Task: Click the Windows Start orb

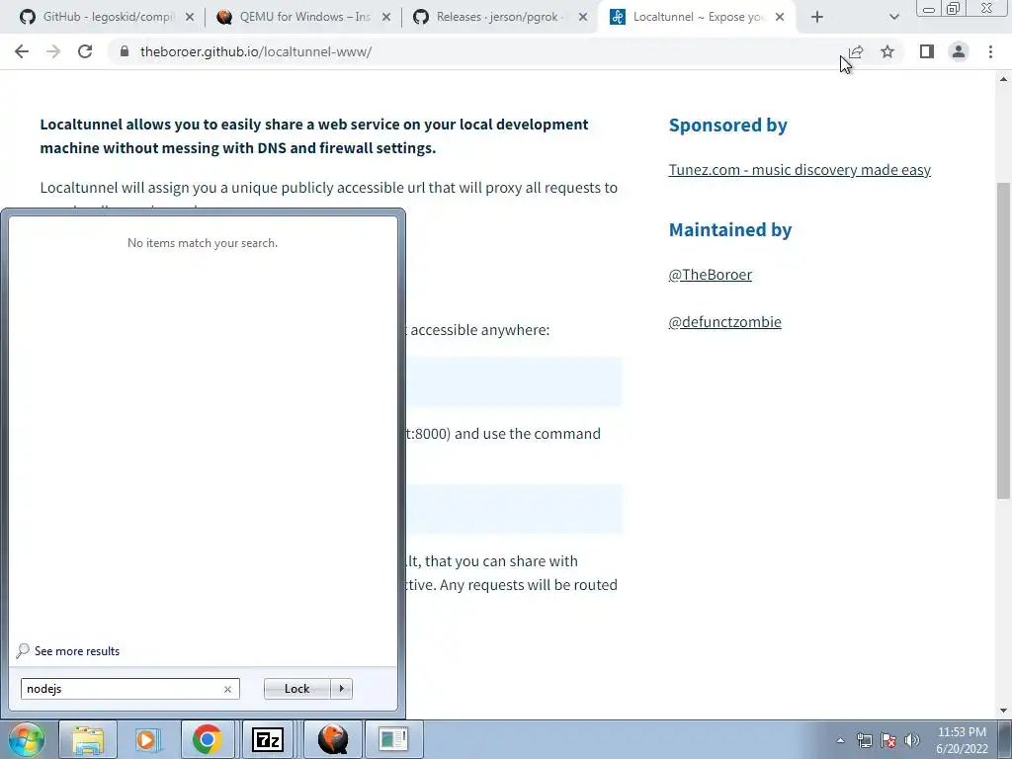Action: click(26, 739)
